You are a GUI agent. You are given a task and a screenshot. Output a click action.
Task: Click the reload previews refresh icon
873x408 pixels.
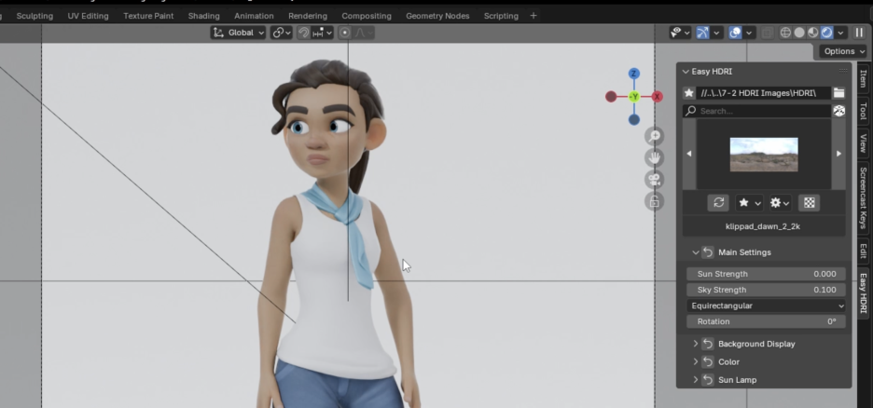click(x=718, y=203)
